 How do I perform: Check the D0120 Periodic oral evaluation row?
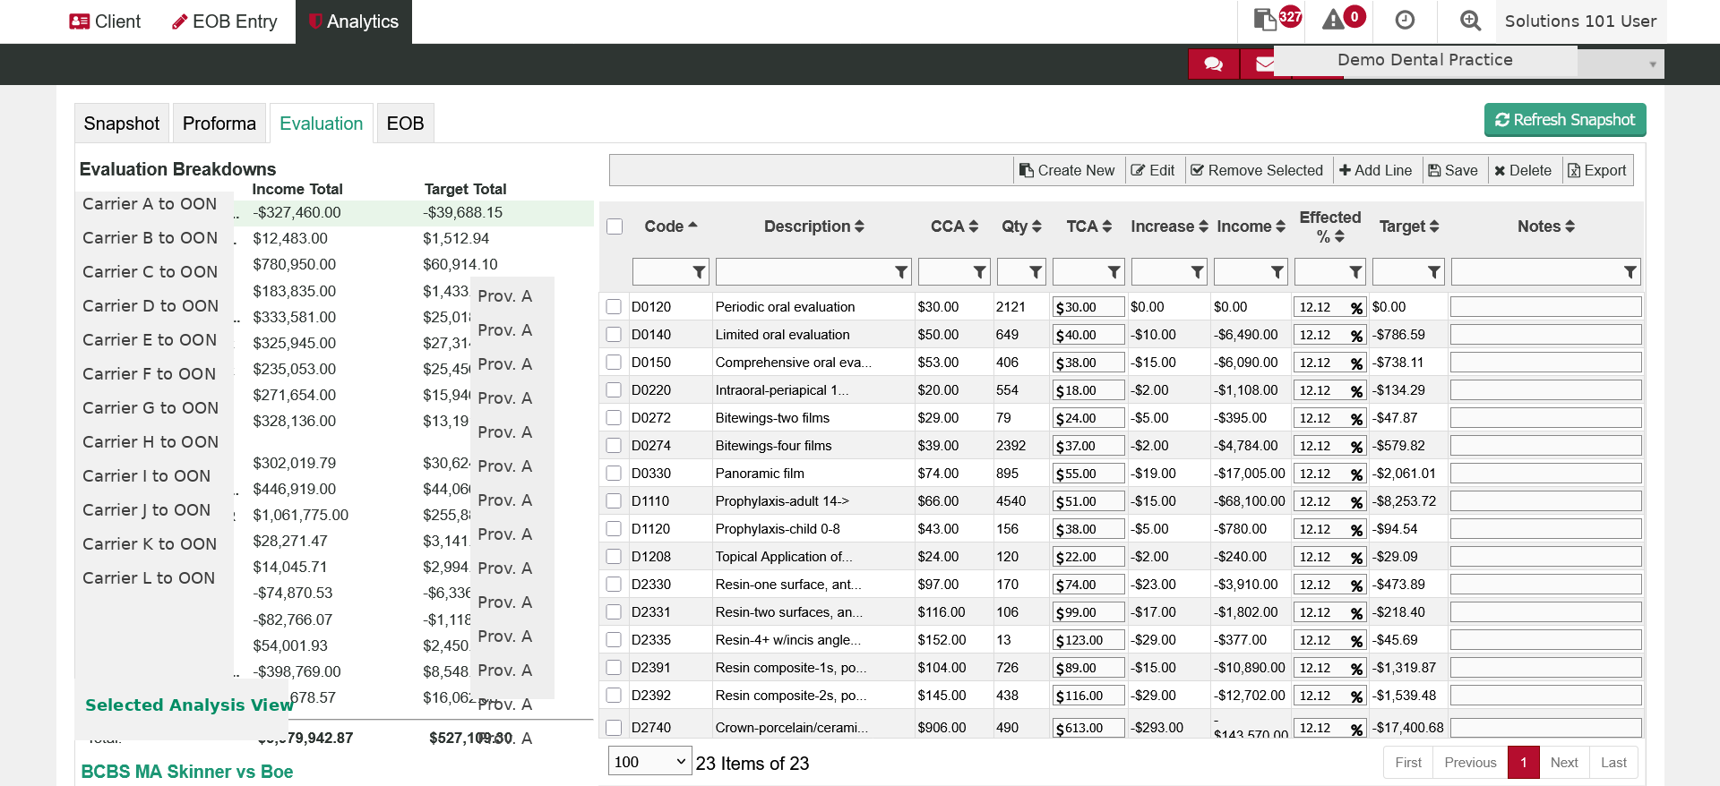click(x=614, y=307)
